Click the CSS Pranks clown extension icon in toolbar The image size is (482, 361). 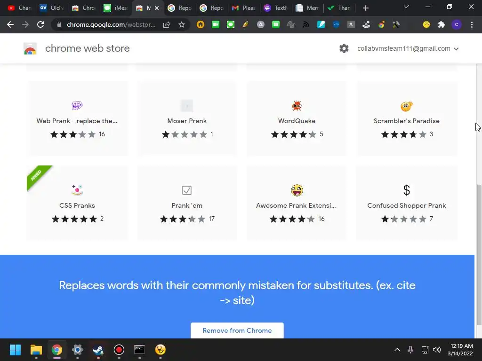coord(366,24)
